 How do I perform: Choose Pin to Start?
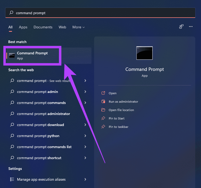pyautogui.click(x=117, y=118)
